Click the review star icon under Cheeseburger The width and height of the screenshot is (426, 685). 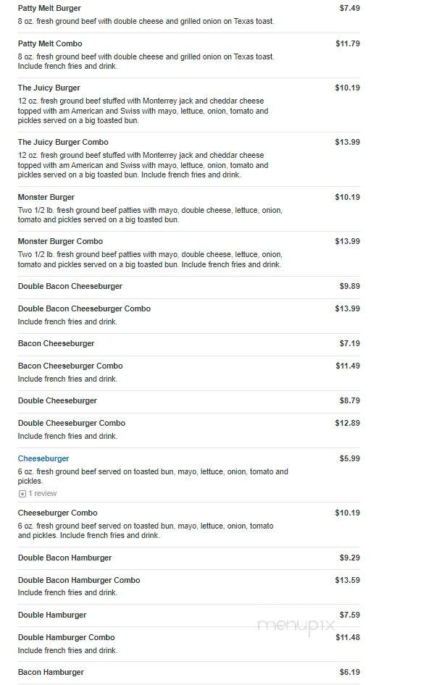tap(22, 494)
